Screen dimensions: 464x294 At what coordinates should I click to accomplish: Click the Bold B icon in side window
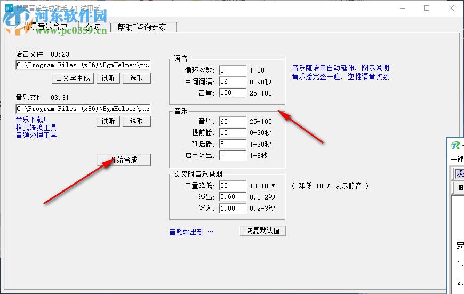[x=460, y=187]
